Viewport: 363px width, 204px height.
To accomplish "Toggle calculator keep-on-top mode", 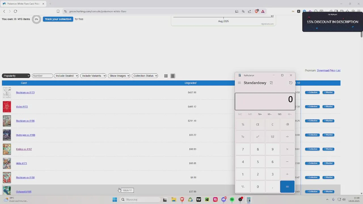I will pyautogui.click(x=271, y=83).
